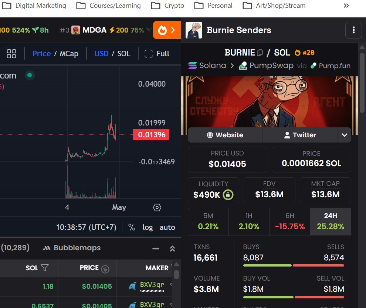
Task: Minimize the transactions panel dash icon
Action: point(156,248)
